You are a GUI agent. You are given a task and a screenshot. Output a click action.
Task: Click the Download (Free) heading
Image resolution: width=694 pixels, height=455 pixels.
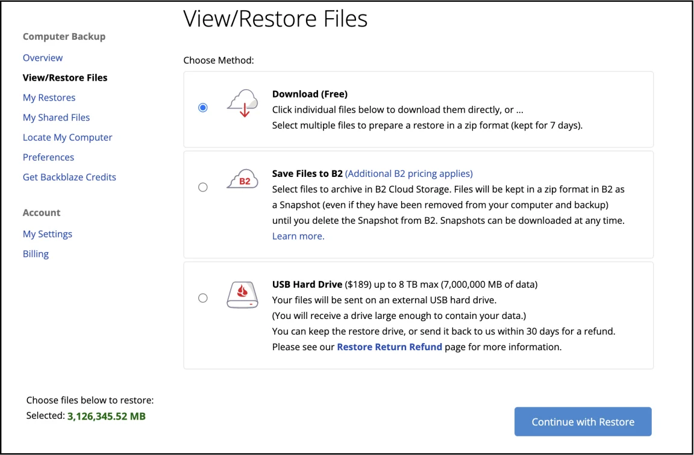(310, 94)
